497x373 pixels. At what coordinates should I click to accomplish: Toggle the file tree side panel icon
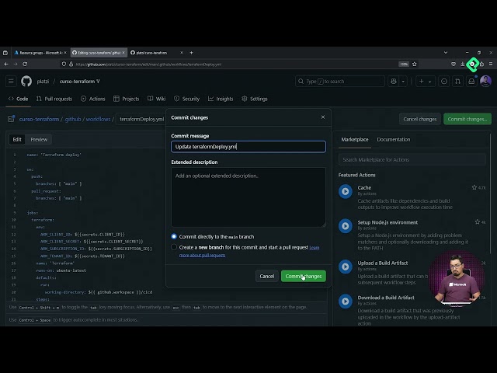pyautogui.click(x=12, y=119)
